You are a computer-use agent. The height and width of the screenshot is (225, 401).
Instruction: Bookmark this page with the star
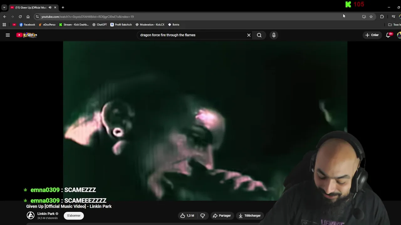pos(371,17)
